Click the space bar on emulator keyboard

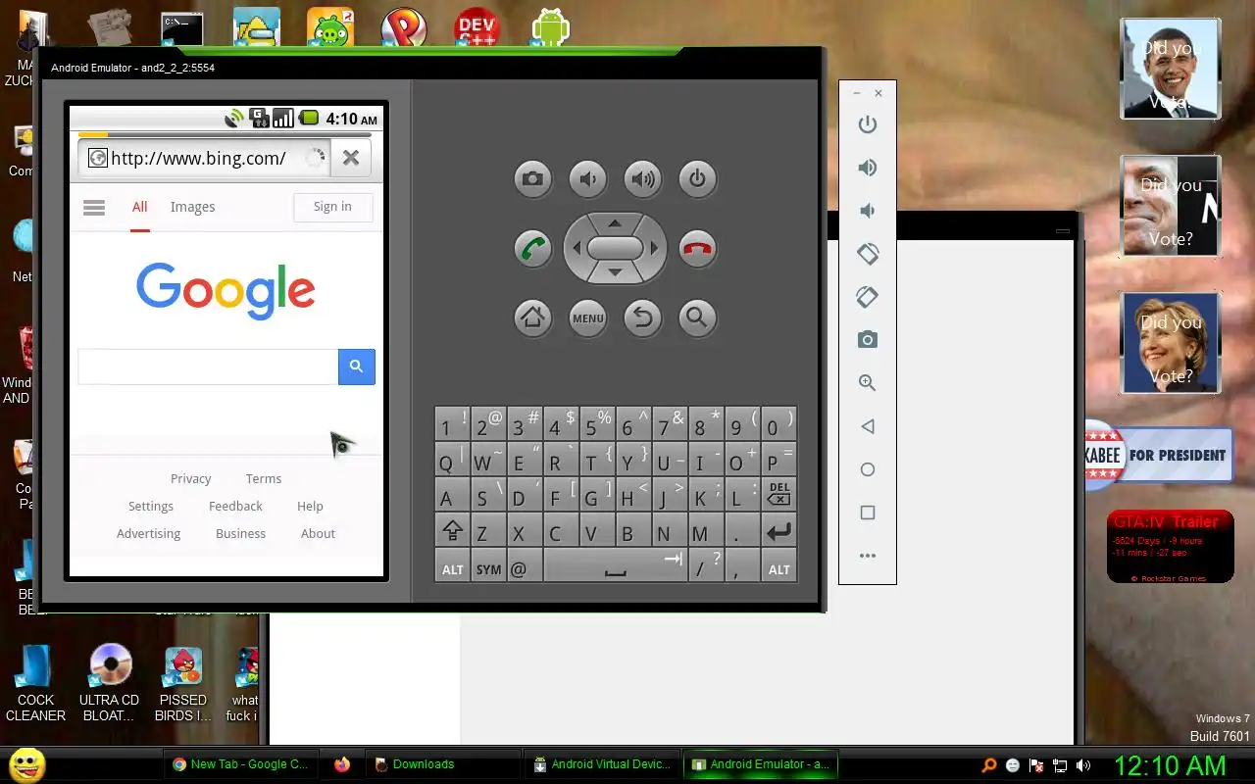(x=615, y=566)
